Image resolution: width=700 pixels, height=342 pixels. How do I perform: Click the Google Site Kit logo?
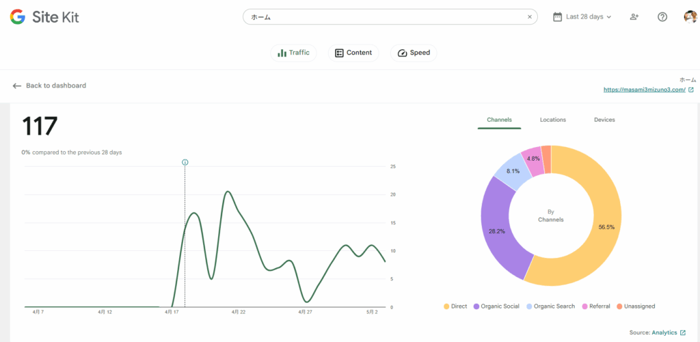coord(44,17)
